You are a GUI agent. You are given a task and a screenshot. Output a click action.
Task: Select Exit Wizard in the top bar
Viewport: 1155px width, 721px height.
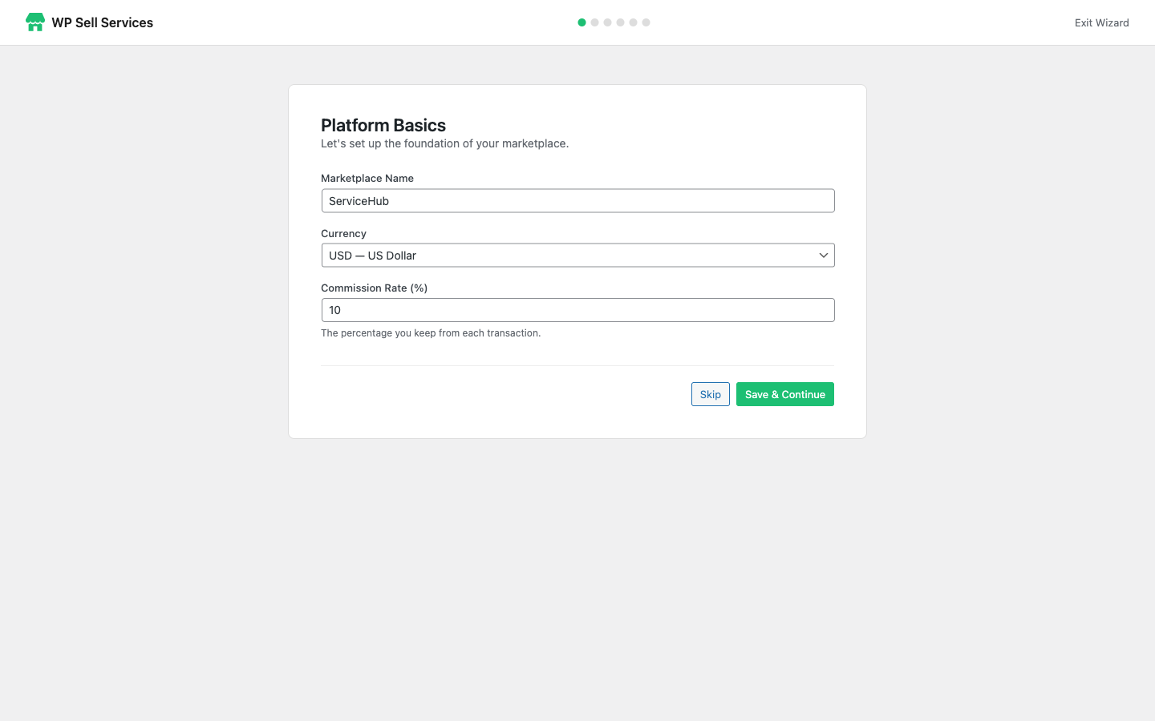1101,22
